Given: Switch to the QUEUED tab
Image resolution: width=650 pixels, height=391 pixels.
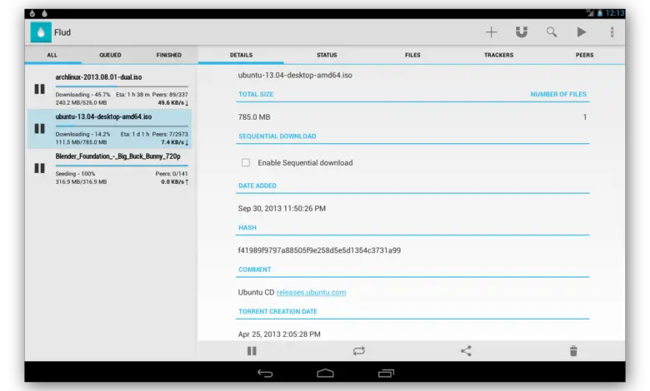Looking at the screenshot, I should 110,55.
